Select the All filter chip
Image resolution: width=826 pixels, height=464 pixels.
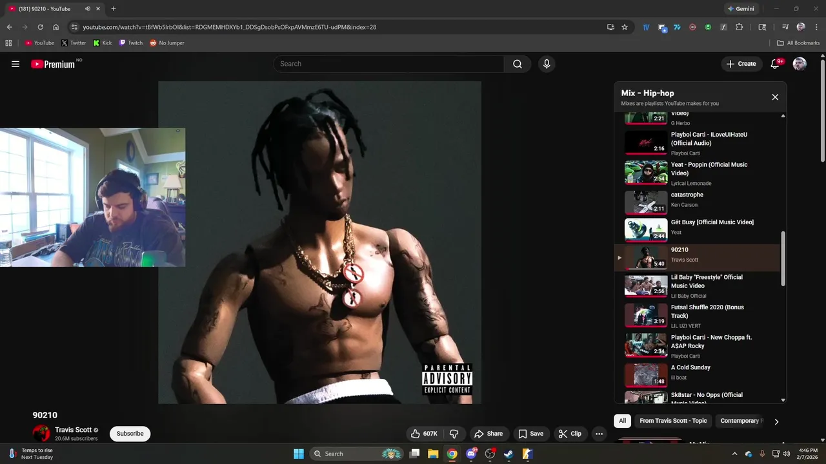[622, 421]
